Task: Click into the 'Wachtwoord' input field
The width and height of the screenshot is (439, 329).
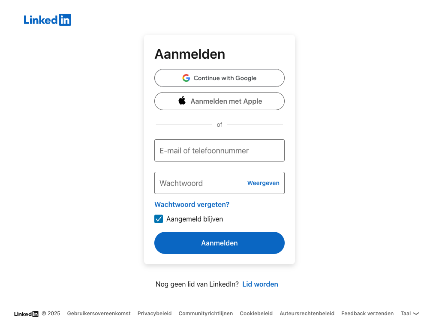Action: click(199, 183)
